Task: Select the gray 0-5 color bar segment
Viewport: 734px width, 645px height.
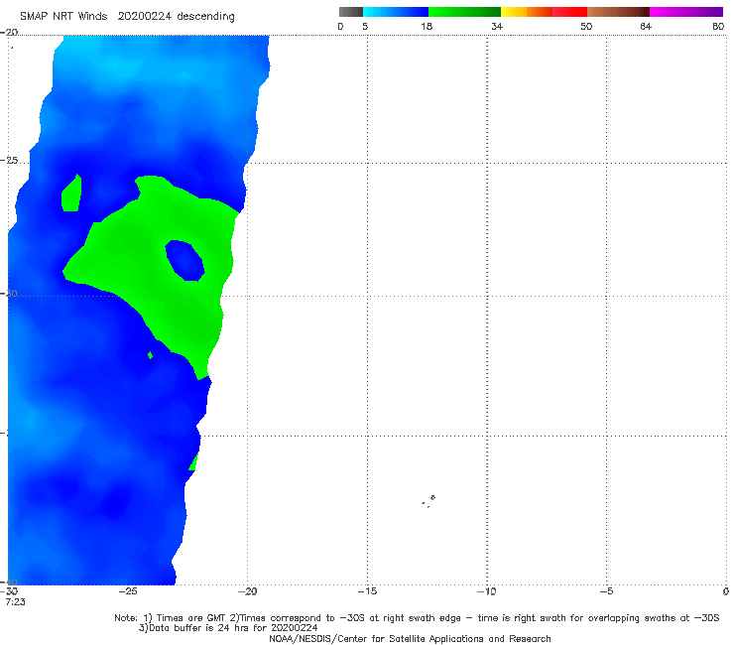Action: click(351, 12)
